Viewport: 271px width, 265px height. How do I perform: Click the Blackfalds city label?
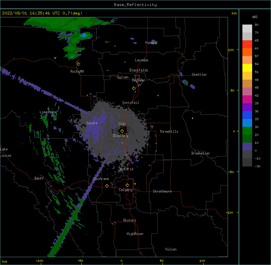(x=139, y=70)
